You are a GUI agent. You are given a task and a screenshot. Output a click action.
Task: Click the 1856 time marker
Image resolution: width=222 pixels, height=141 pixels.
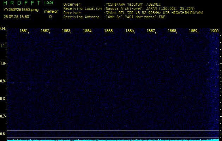coord(130,31)
